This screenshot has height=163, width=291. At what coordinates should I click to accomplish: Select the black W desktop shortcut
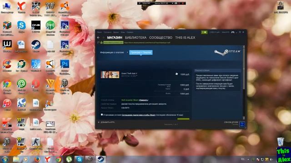pos(7,46)
